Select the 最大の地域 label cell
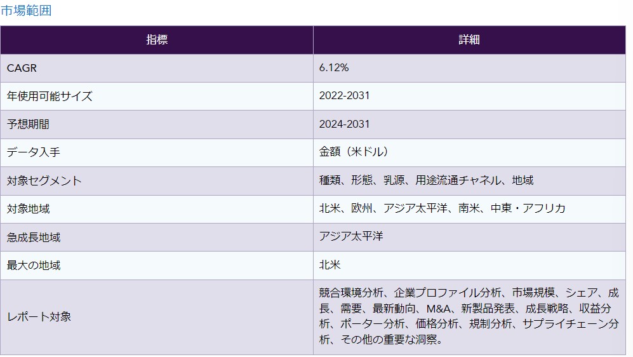Viewport: 633px width, 357px height. pyautogui.click(x=34, y=266)
